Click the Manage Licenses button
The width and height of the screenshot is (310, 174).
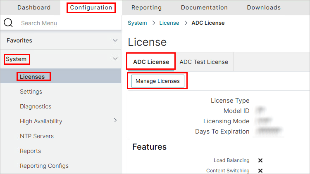[x=157, y=81]
